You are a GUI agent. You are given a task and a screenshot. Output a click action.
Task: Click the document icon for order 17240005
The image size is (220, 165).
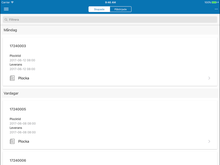pyautogui.click(x=12, y=141)
